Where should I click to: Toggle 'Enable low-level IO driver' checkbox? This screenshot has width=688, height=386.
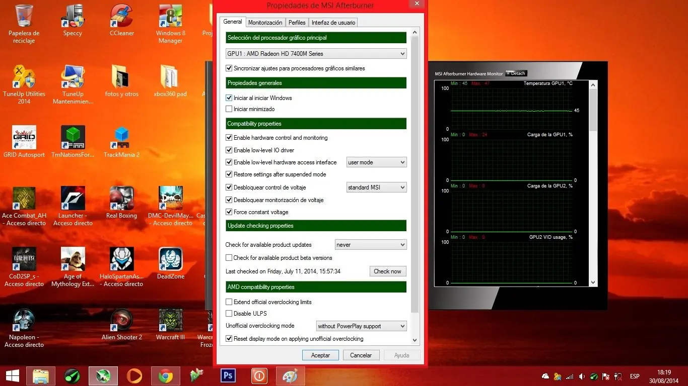229,150
